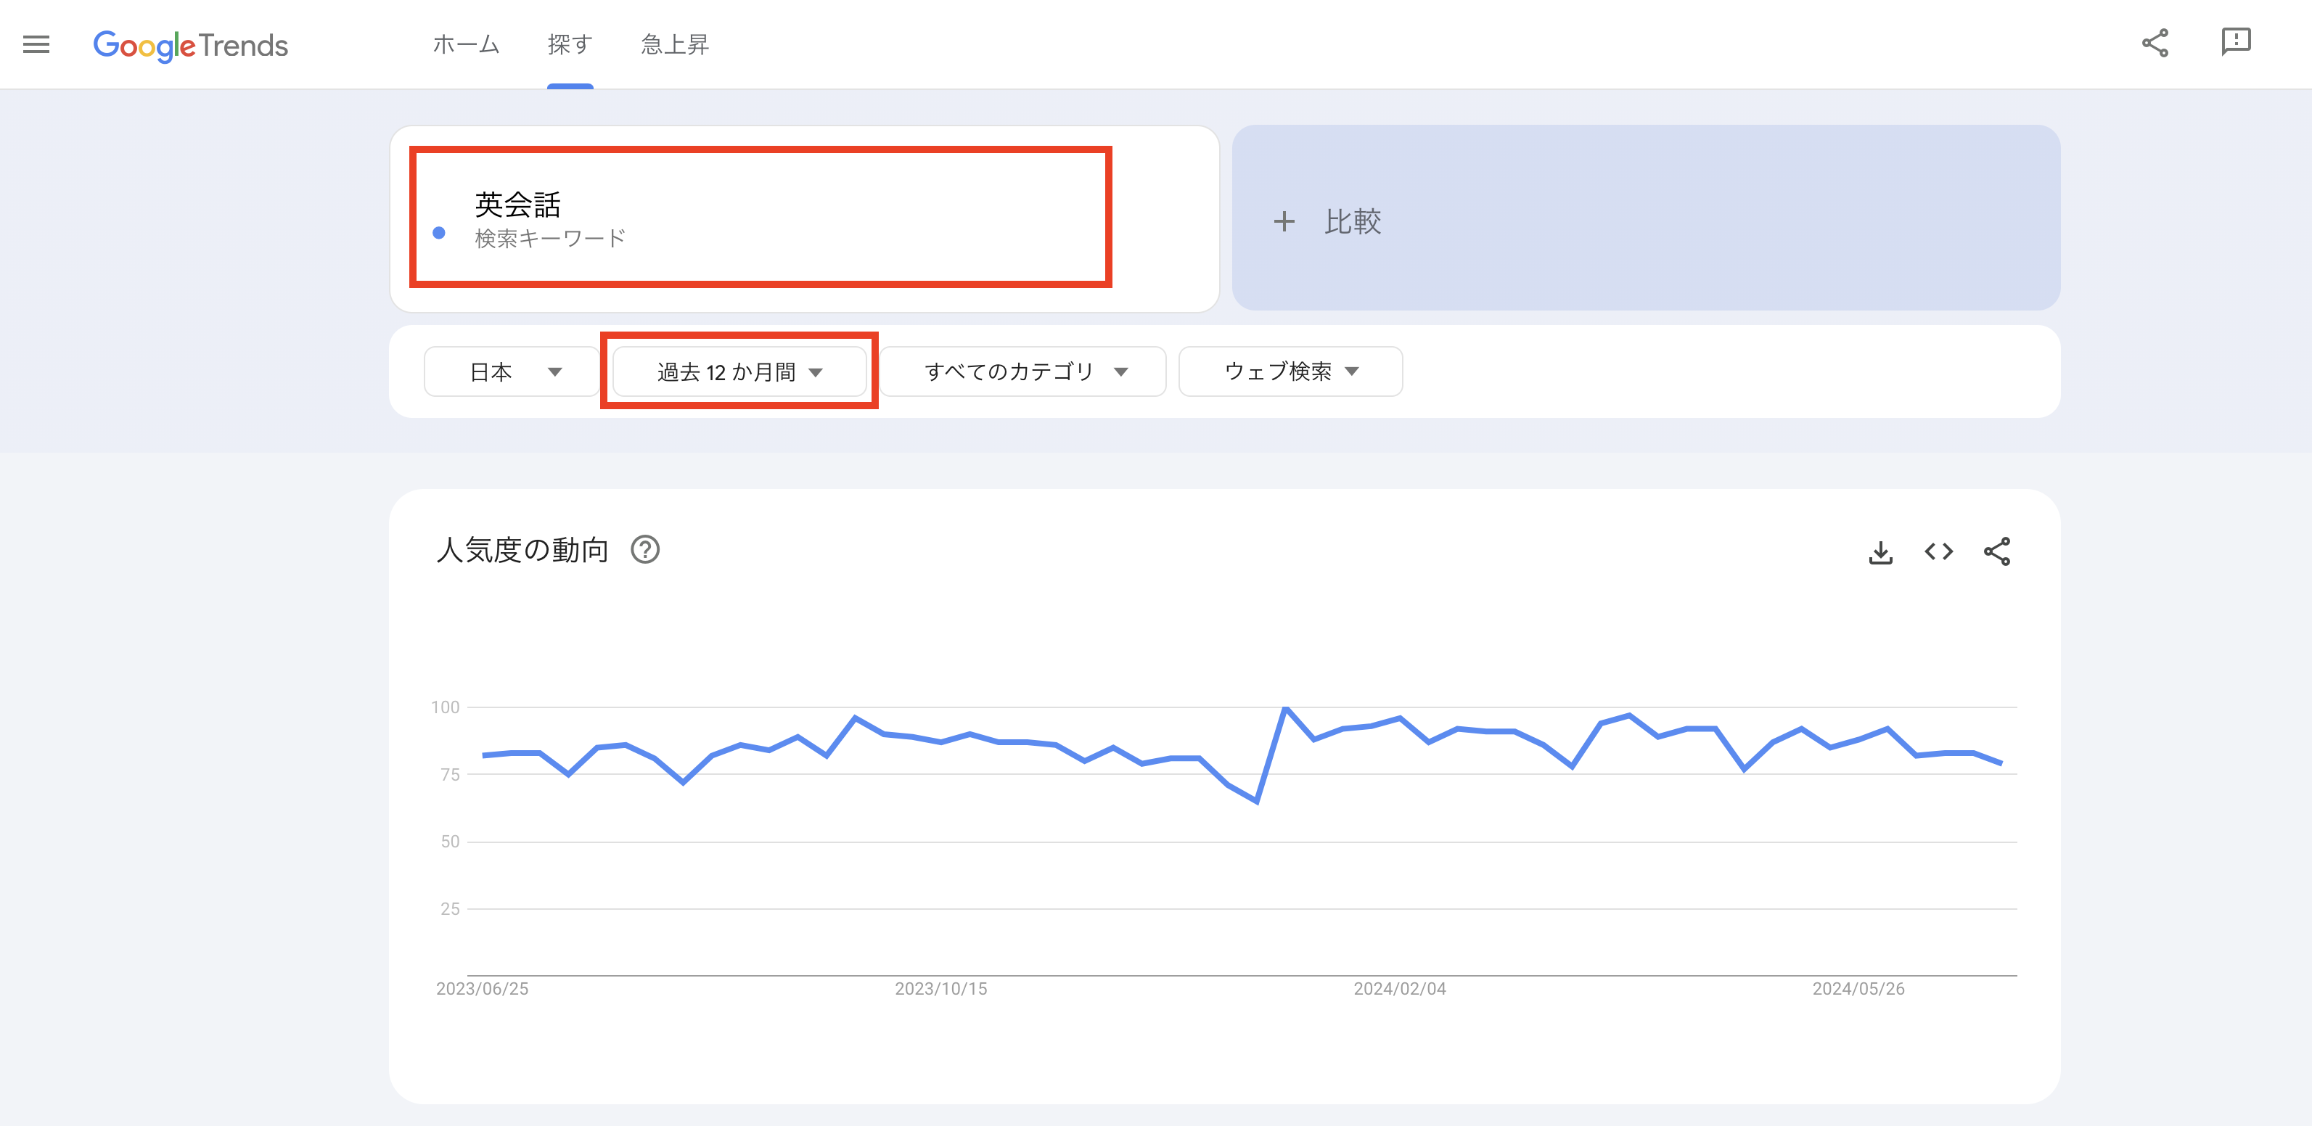Go to the ホーム tab

coord(466,44)
